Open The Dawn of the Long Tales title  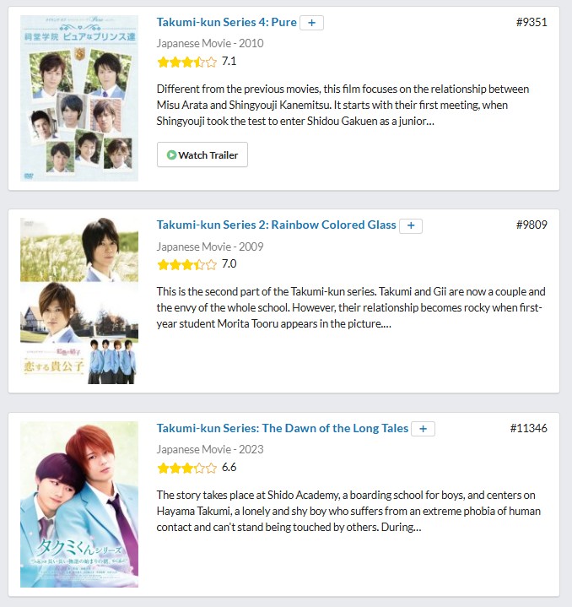(283, 428)
